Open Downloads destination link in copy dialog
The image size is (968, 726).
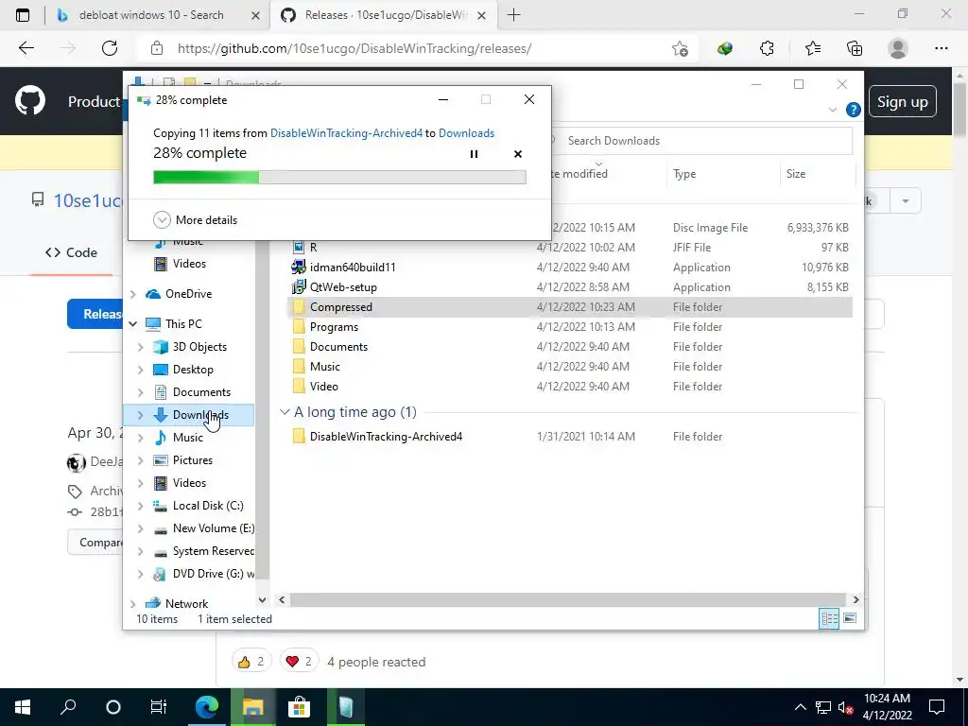click(x=466, y=133)
